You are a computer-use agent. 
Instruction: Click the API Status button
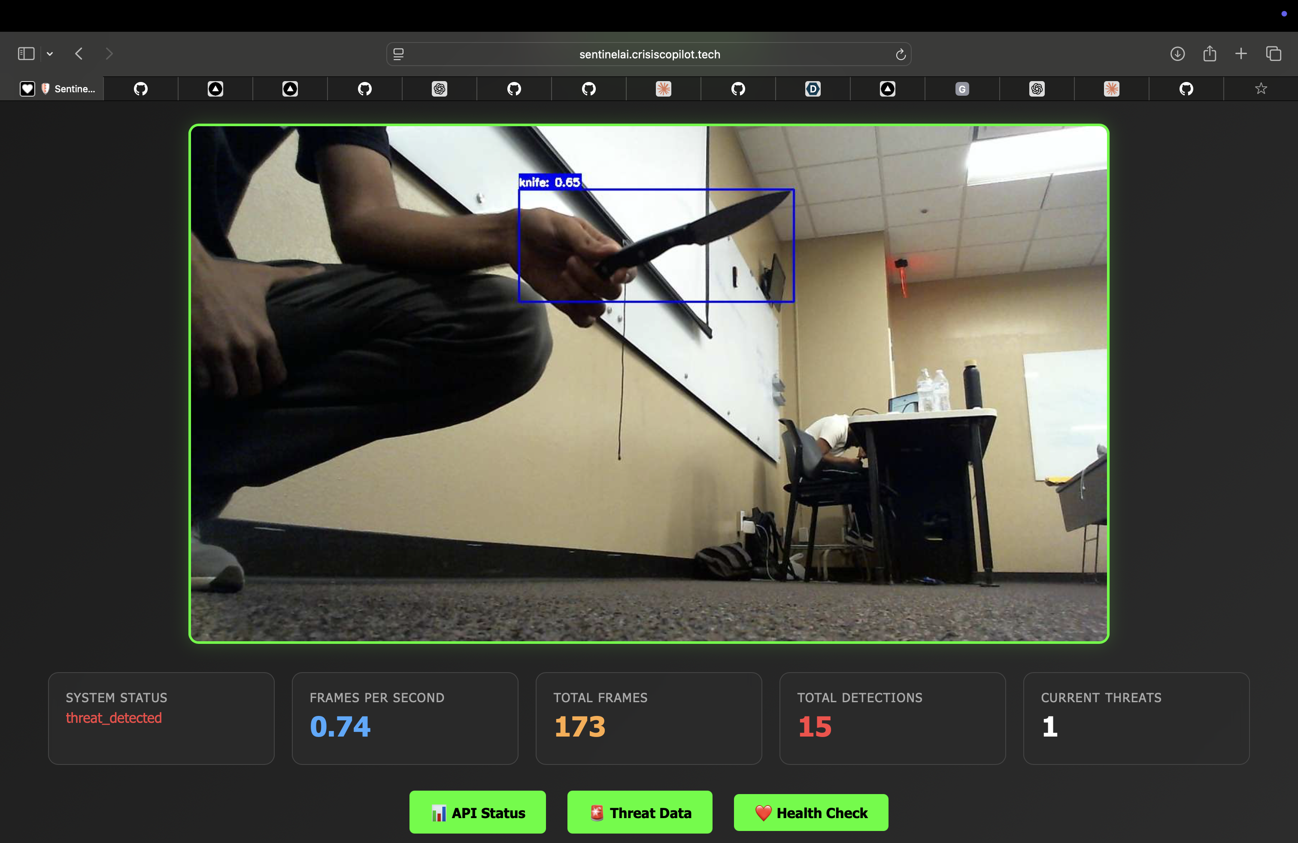pyautogui.click(x=477, y=813)
